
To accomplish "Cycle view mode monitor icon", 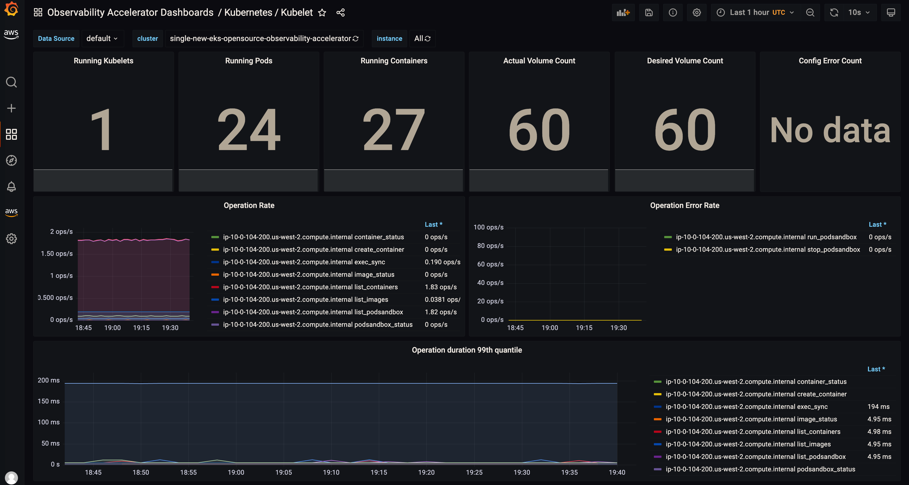I will (x=891, y=13).
